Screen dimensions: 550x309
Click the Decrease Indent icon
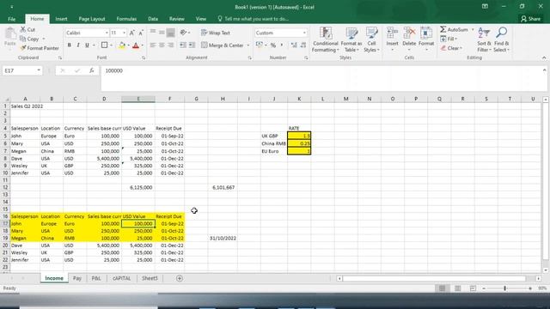point(183,45)
